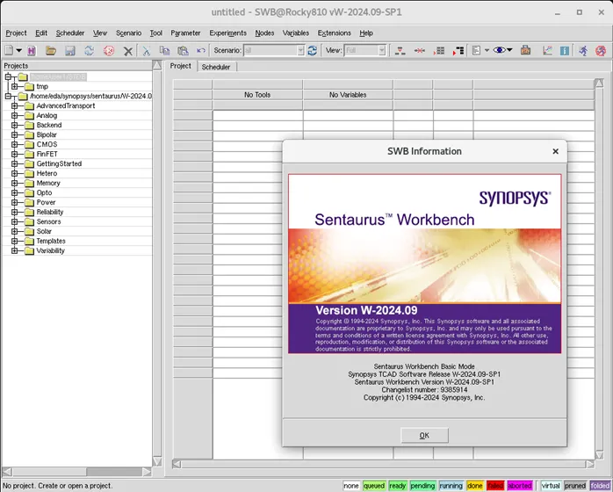Collapse the /home/eda/synopsys/sentaurus root node
The width and height of the screenshot is (613, 492).
[8, 96]
